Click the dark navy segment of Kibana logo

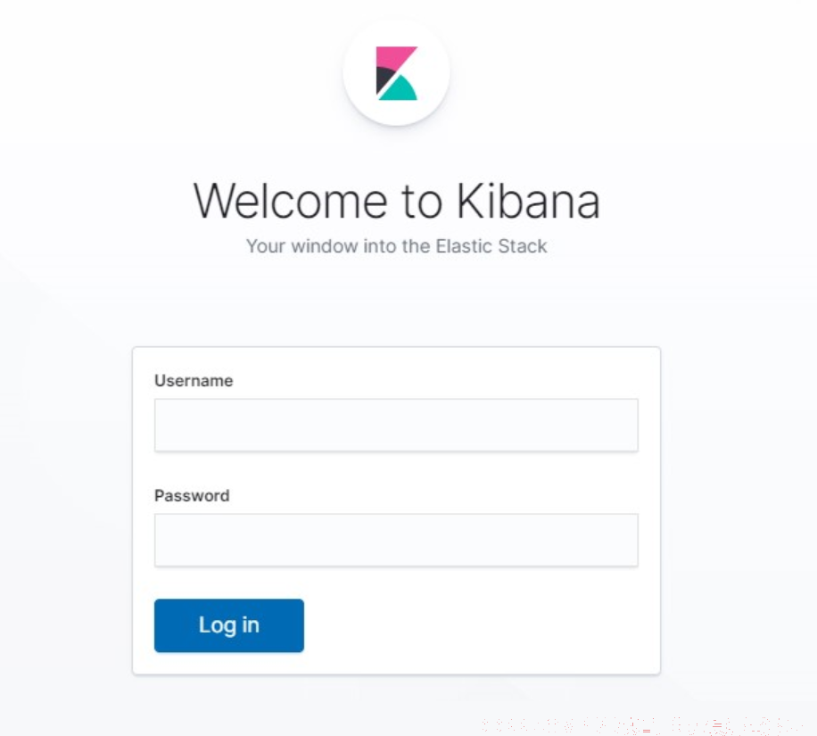[x=384, y=79]
